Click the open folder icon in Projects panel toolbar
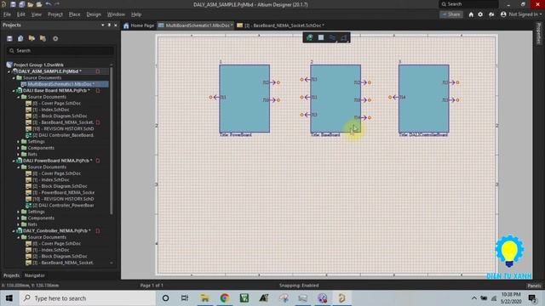 32,38
